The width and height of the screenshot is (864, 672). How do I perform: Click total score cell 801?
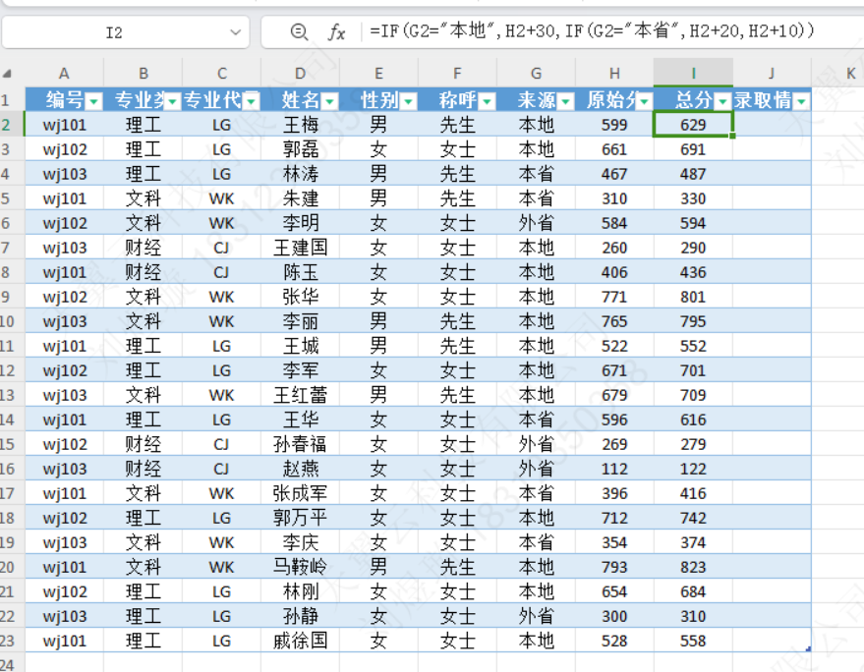(693, 297)
